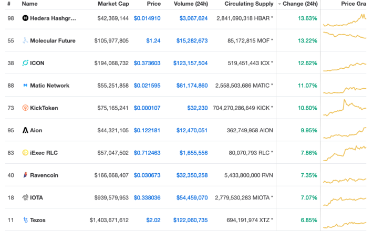Image resolution: width=373 pixels, height=231 pixels.
Task: Open the KickToken orange logo icon
Action: tap(25, 108)
